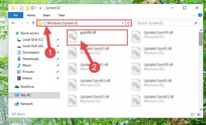Go up one folder level
The image size is (206, 125).
click(33, 23)
